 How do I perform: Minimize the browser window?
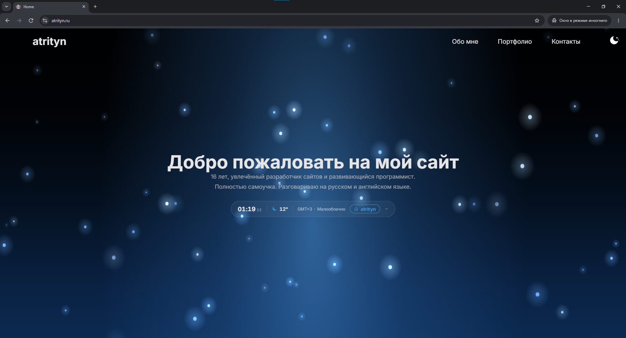tap(589, 7)
